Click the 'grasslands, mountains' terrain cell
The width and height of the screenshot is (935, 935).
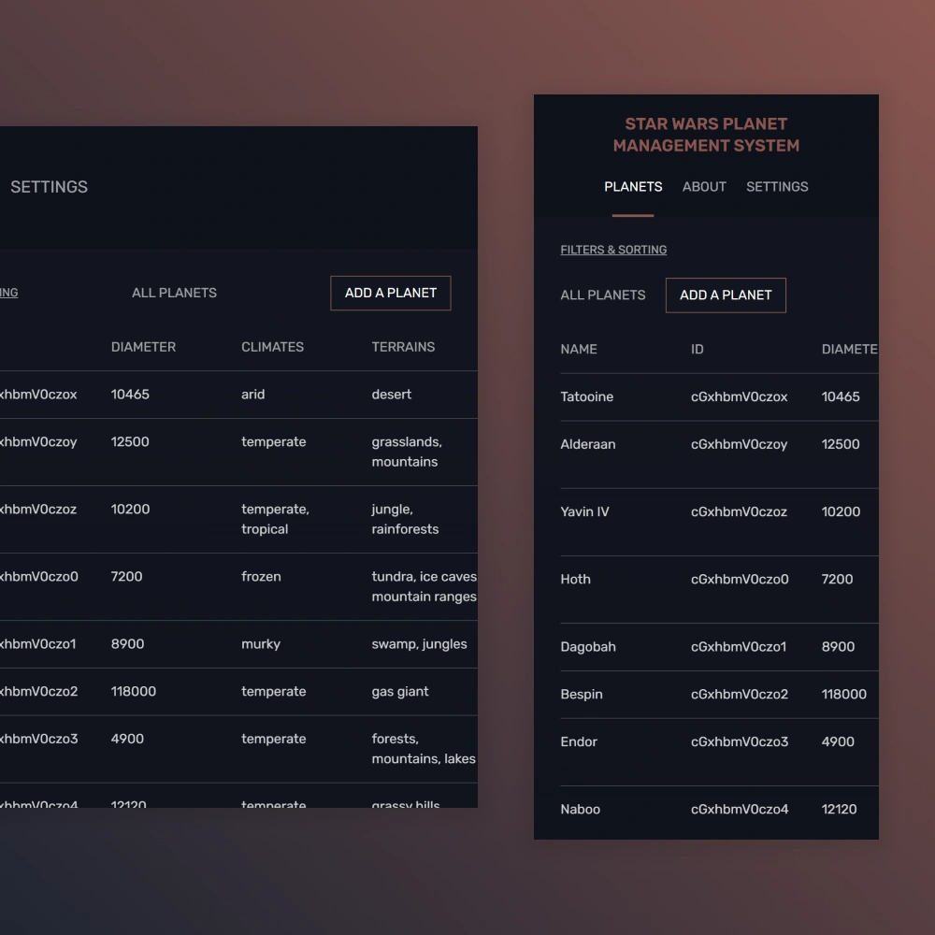coord(407,452)
